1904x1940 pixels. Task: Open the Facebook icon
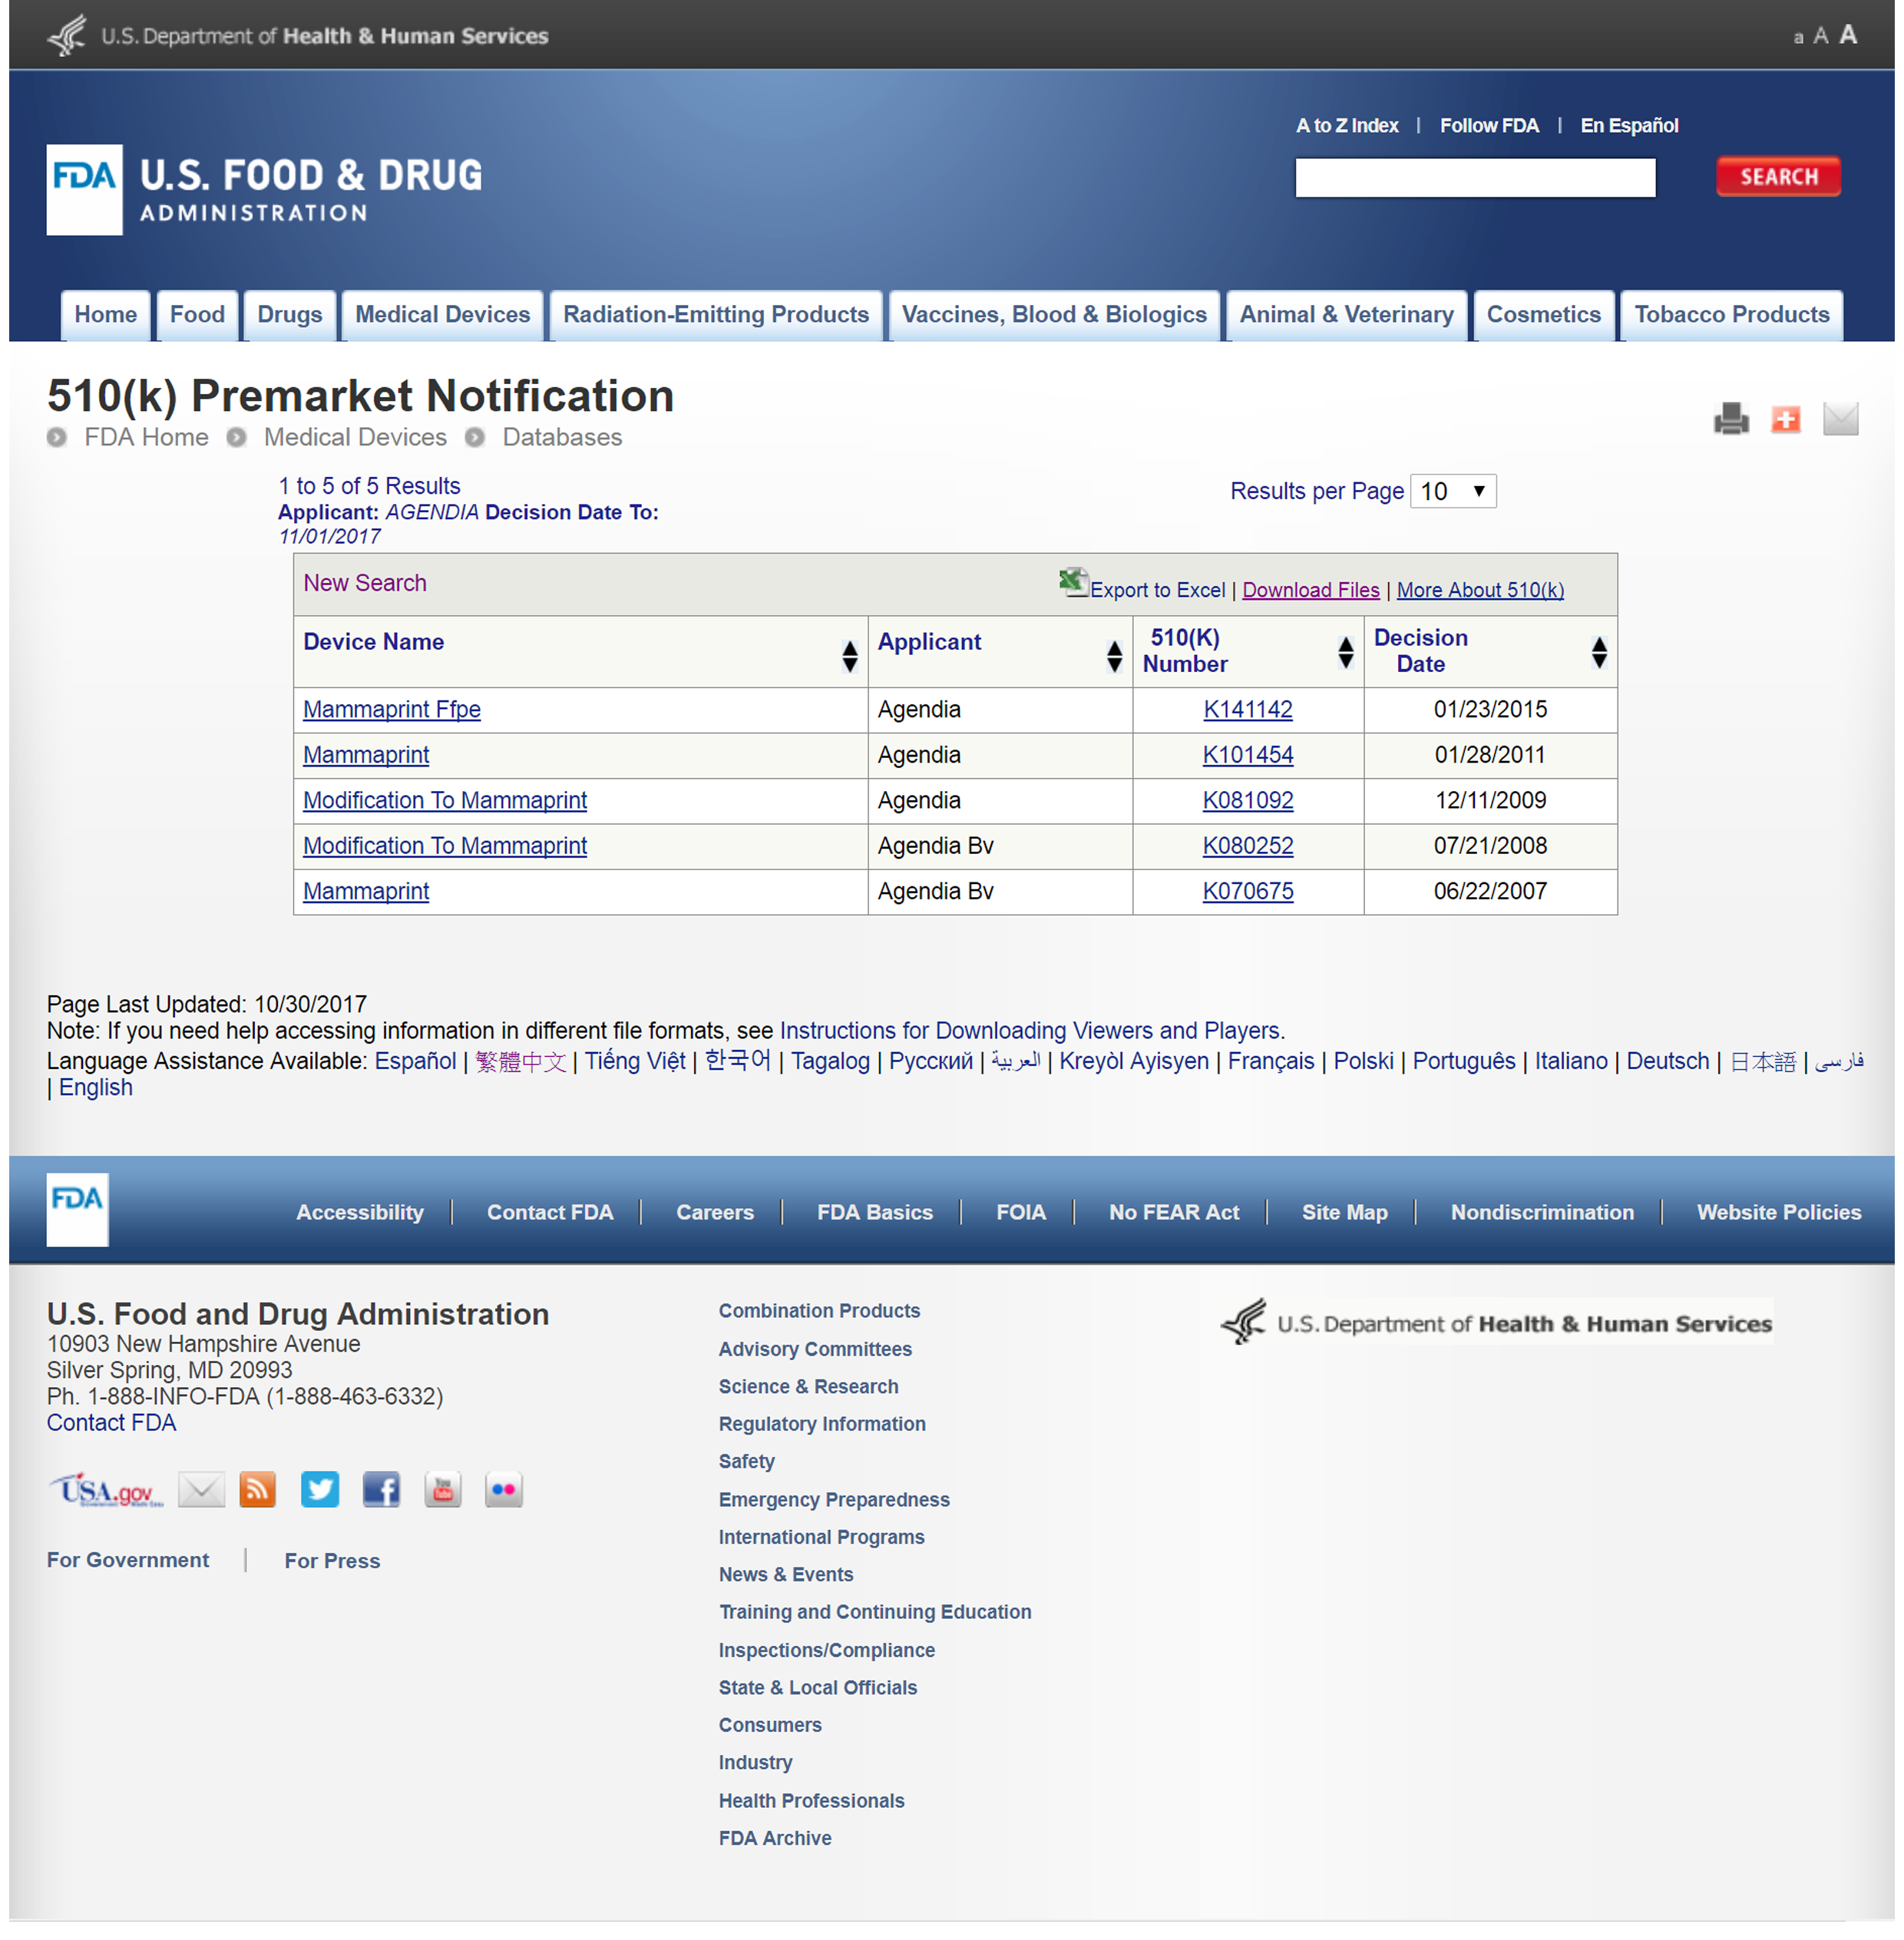381,1490
